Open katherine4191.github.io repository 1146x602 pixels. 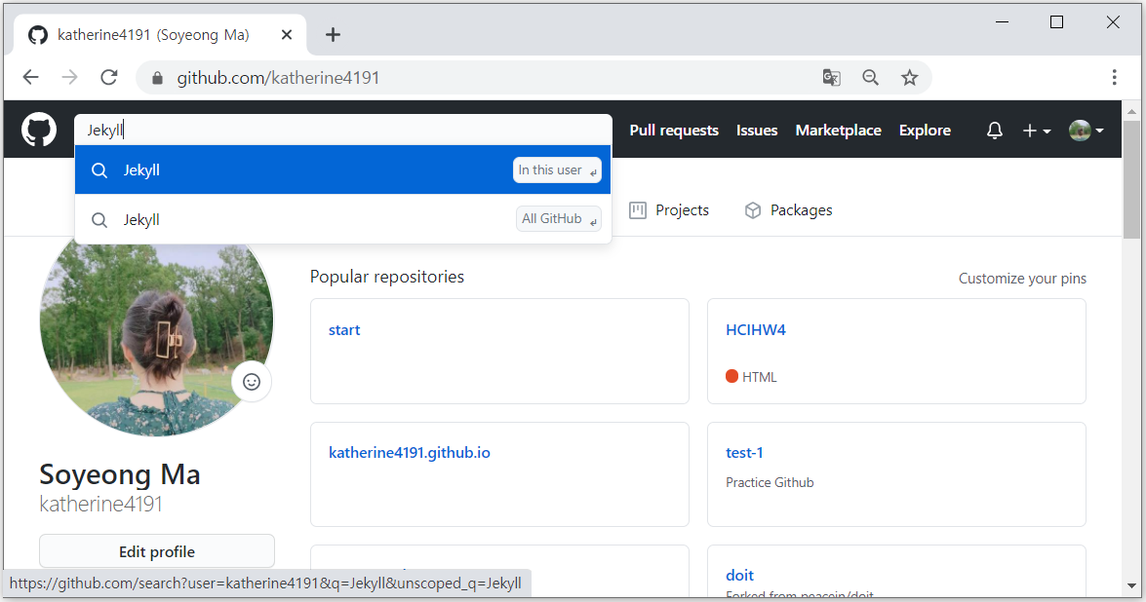click(x=410, y=452)
